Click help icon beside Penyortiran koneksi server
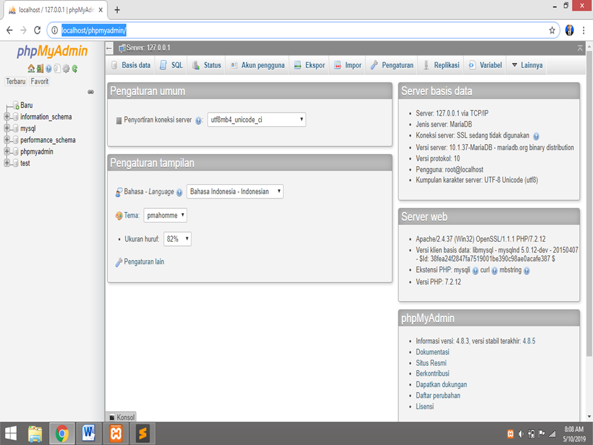The width and height of the screenshot is (593, 445). point(199,120)
